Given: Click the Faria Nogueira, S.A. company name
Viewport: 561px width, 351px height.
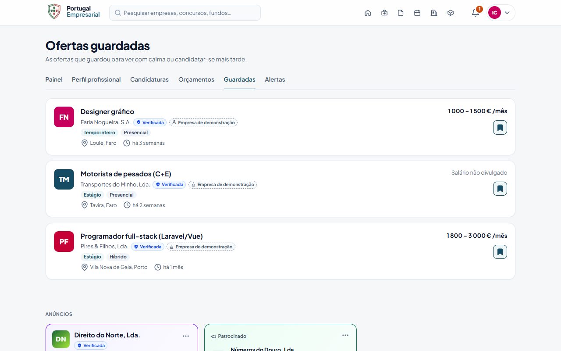Looking at the screenshot, I should (106, 122).
